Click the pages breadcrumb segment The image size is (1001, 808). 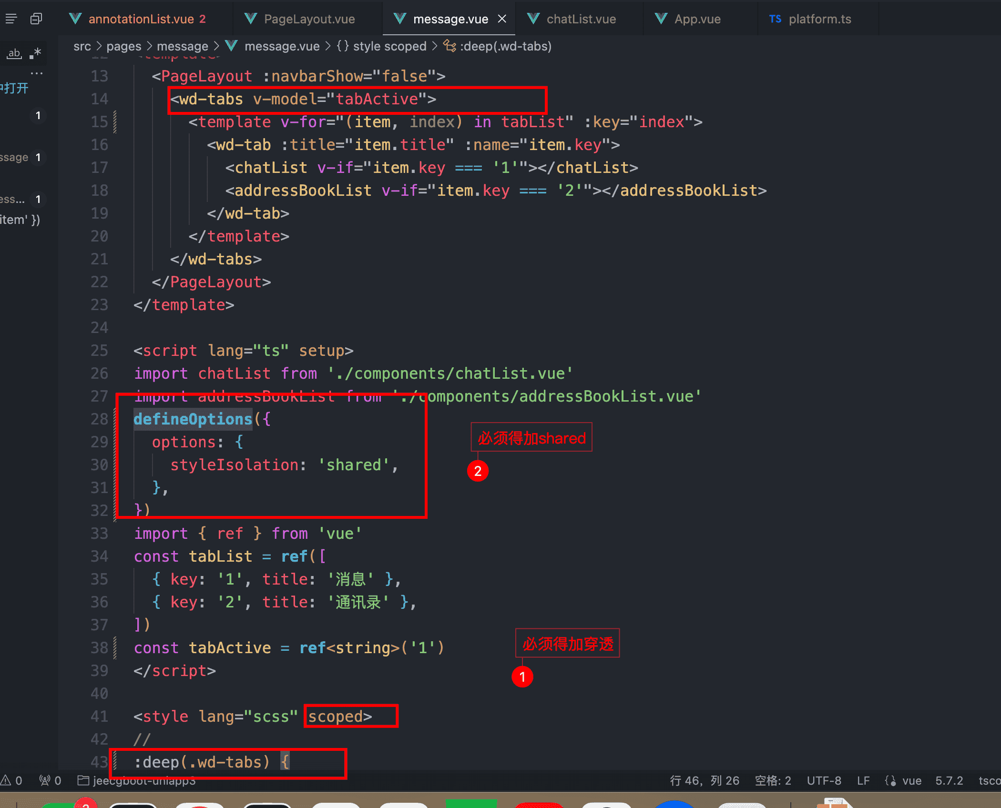tap(123, 46)
